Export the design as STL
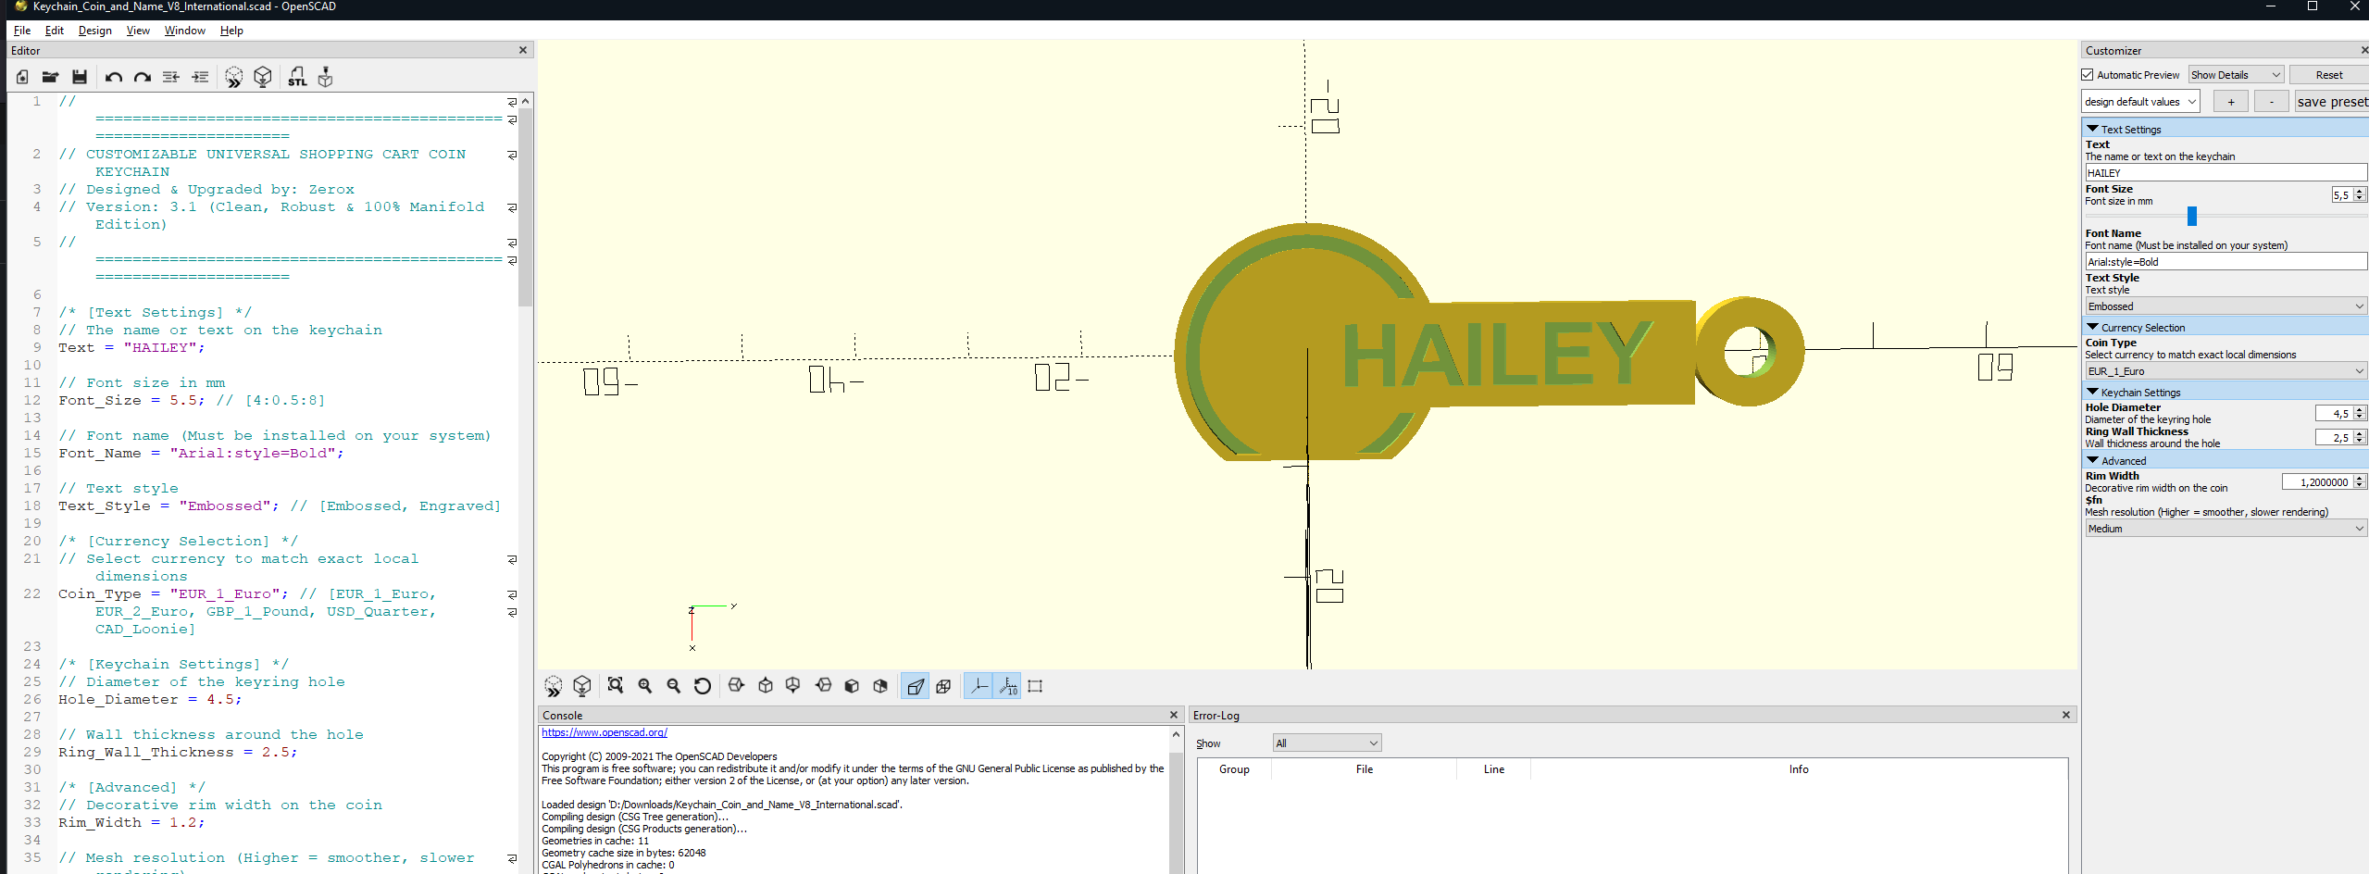This screenshot has width=2369, height=874. (x=296, y=77)
